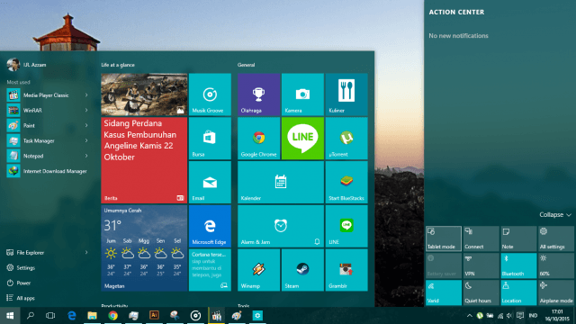Launch the Steam tile
The width and height of the screenshot is (576, 324).
tap(302, 270)
